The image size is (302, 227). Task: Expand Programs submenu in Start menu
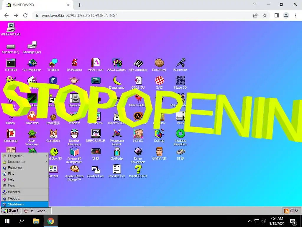coord(25,156)
